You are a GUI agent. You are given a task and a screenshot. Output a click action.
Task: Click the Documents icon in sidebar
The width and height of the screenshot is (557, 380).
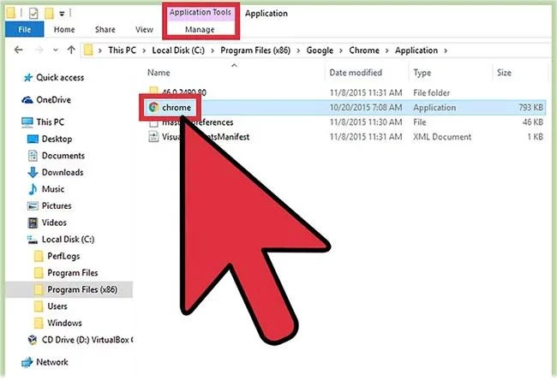33,156
